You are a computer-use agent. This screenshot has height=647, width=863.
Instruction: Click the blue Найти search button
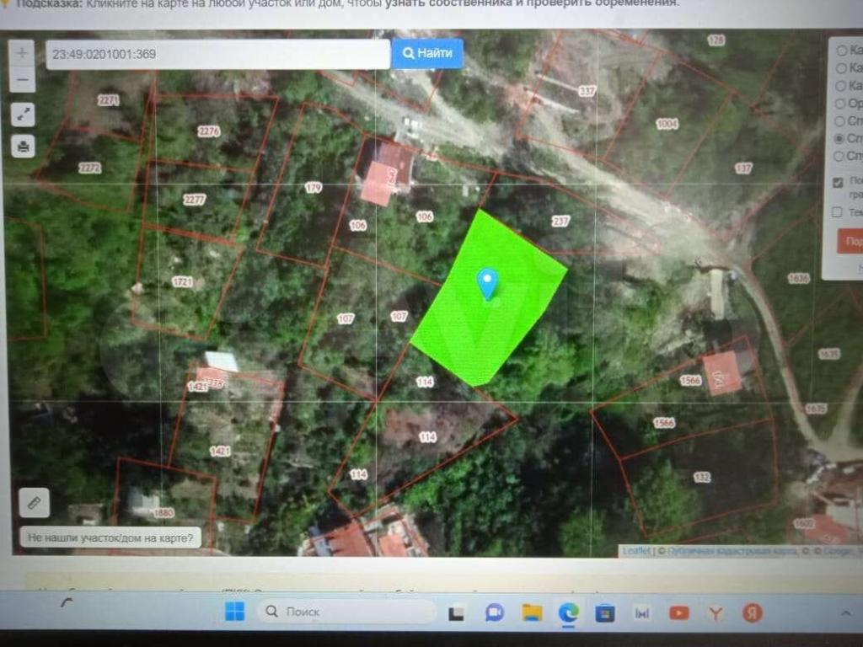427,54
